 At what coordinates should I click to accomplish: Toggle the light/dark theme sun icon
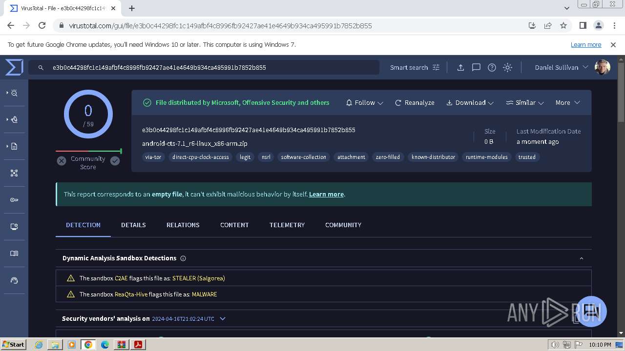(x=507, y=67)
